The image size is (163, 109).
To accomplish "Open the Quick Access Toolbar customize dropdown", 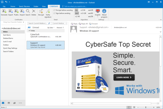I will [9, 2].
